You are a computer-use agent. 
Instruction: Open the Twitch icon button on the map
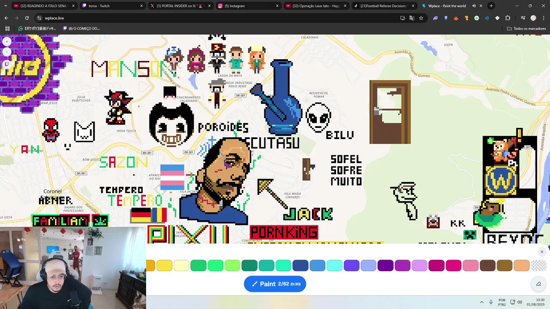click(x=7, y=64)
